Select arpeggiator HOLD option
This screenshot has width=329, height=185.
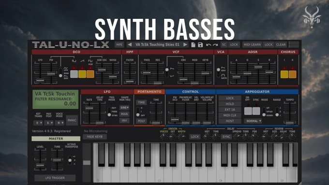click(230, 104)
